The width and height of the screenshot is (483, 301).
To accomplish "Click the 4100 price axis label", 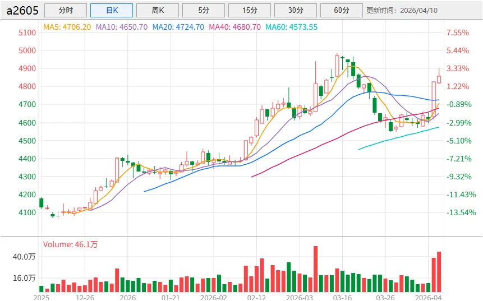I will click(x=27, y=212).
